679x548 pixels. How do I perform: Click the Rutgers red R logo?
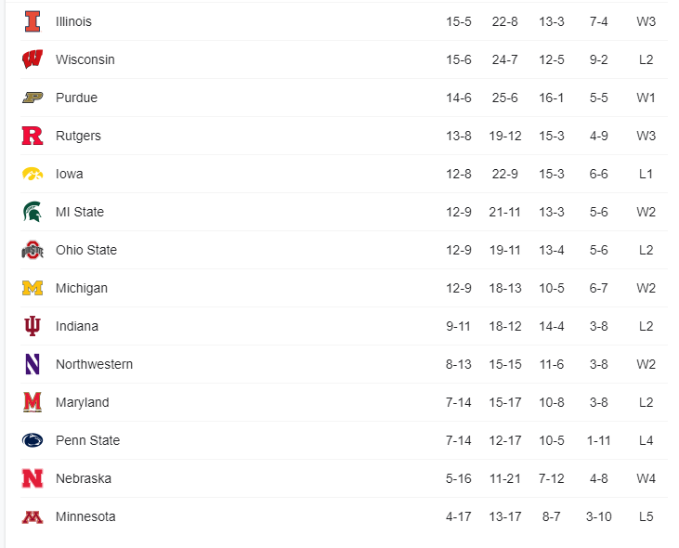(33, 136)
